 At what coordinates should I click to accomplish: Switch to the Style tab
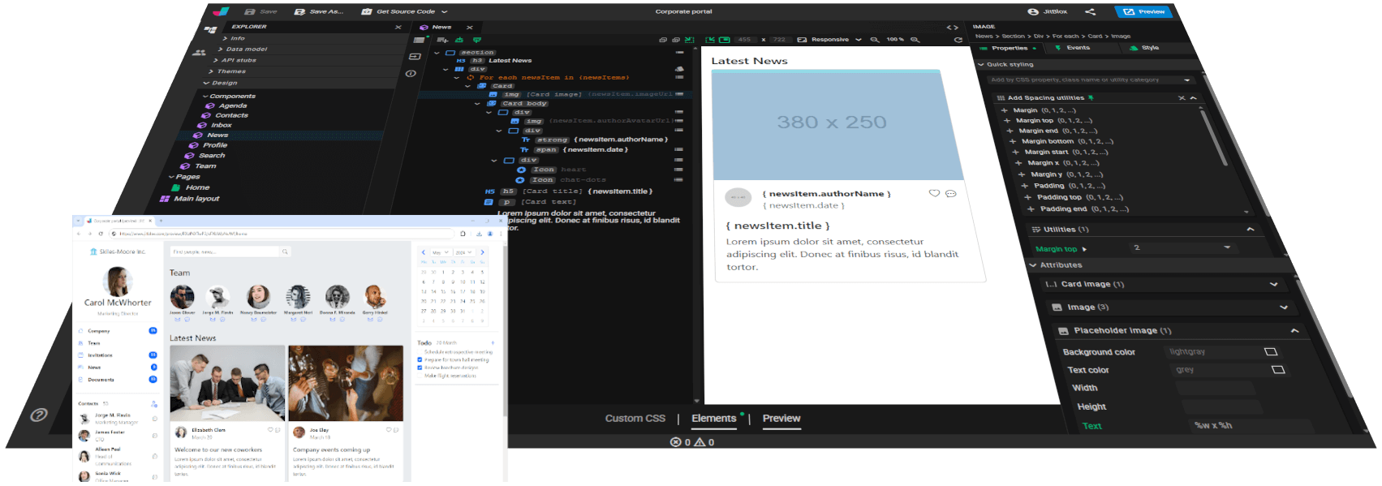click(1145, 48)
